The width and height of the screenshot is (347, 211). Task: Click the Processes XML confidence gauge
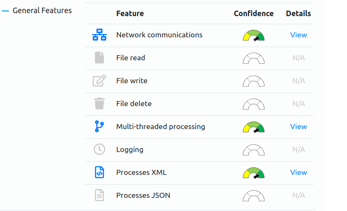point(253,173)
